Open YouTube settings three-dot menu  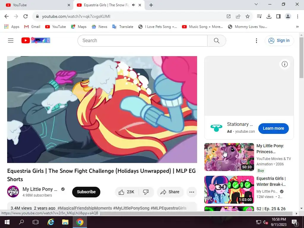(x=256, y=41)
